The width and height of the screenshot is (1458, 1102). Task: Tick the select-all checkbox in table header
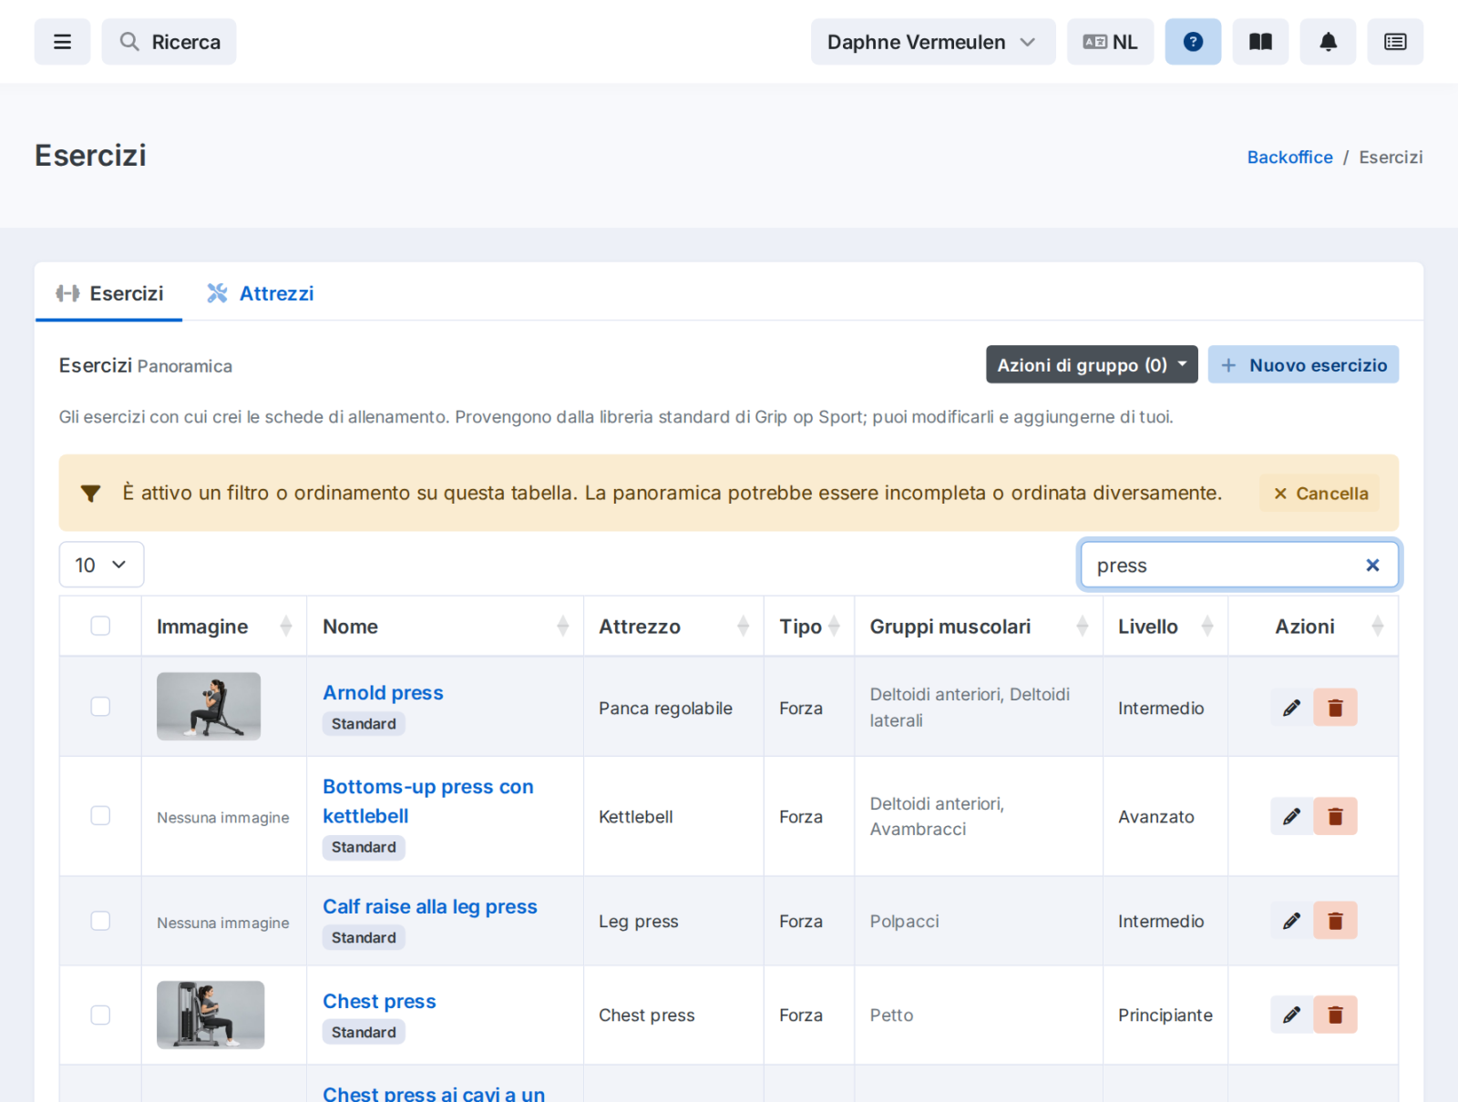(x=100, y=626)
